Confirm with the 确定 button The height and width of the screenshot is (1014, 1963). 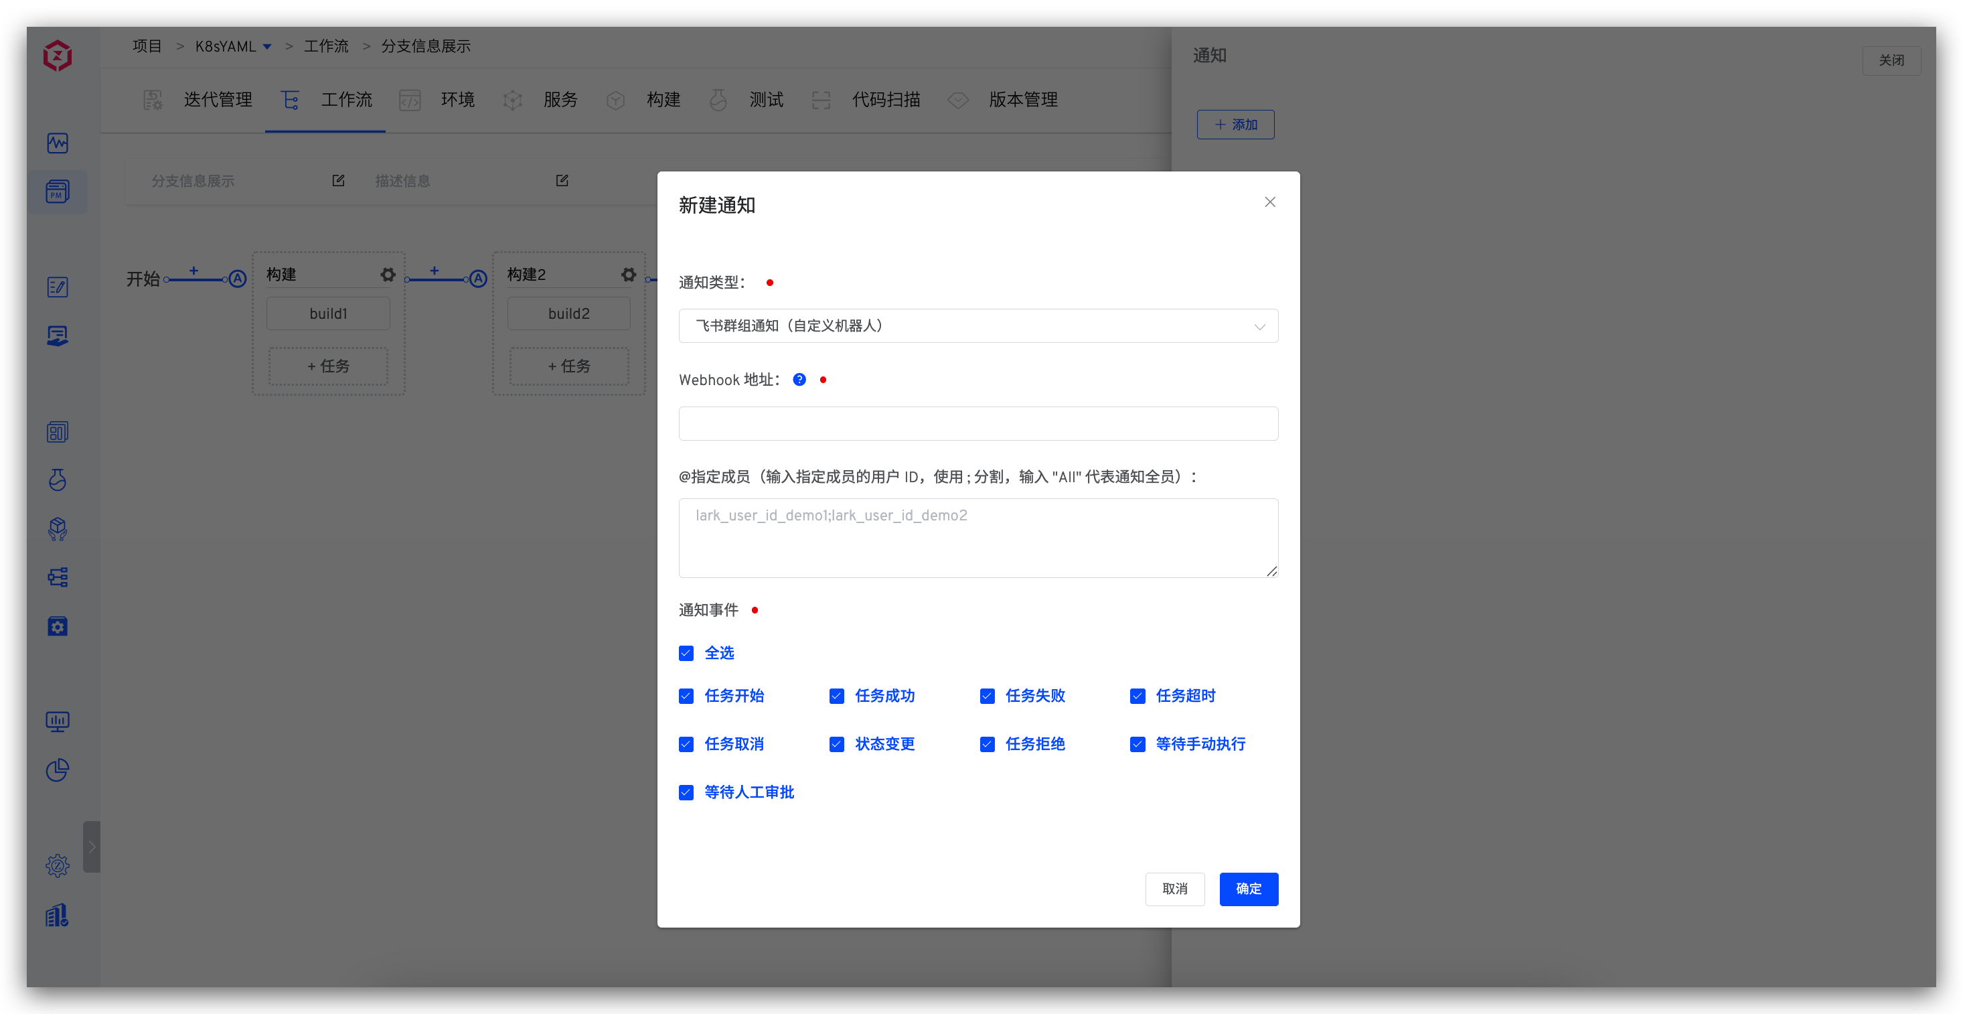[1249, 889]
